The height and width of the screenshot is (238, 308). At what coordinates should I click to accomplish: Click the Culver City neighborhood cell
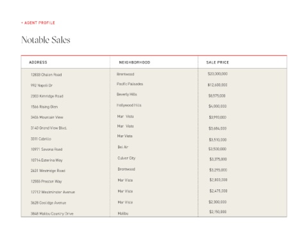[x=126, y=158]
